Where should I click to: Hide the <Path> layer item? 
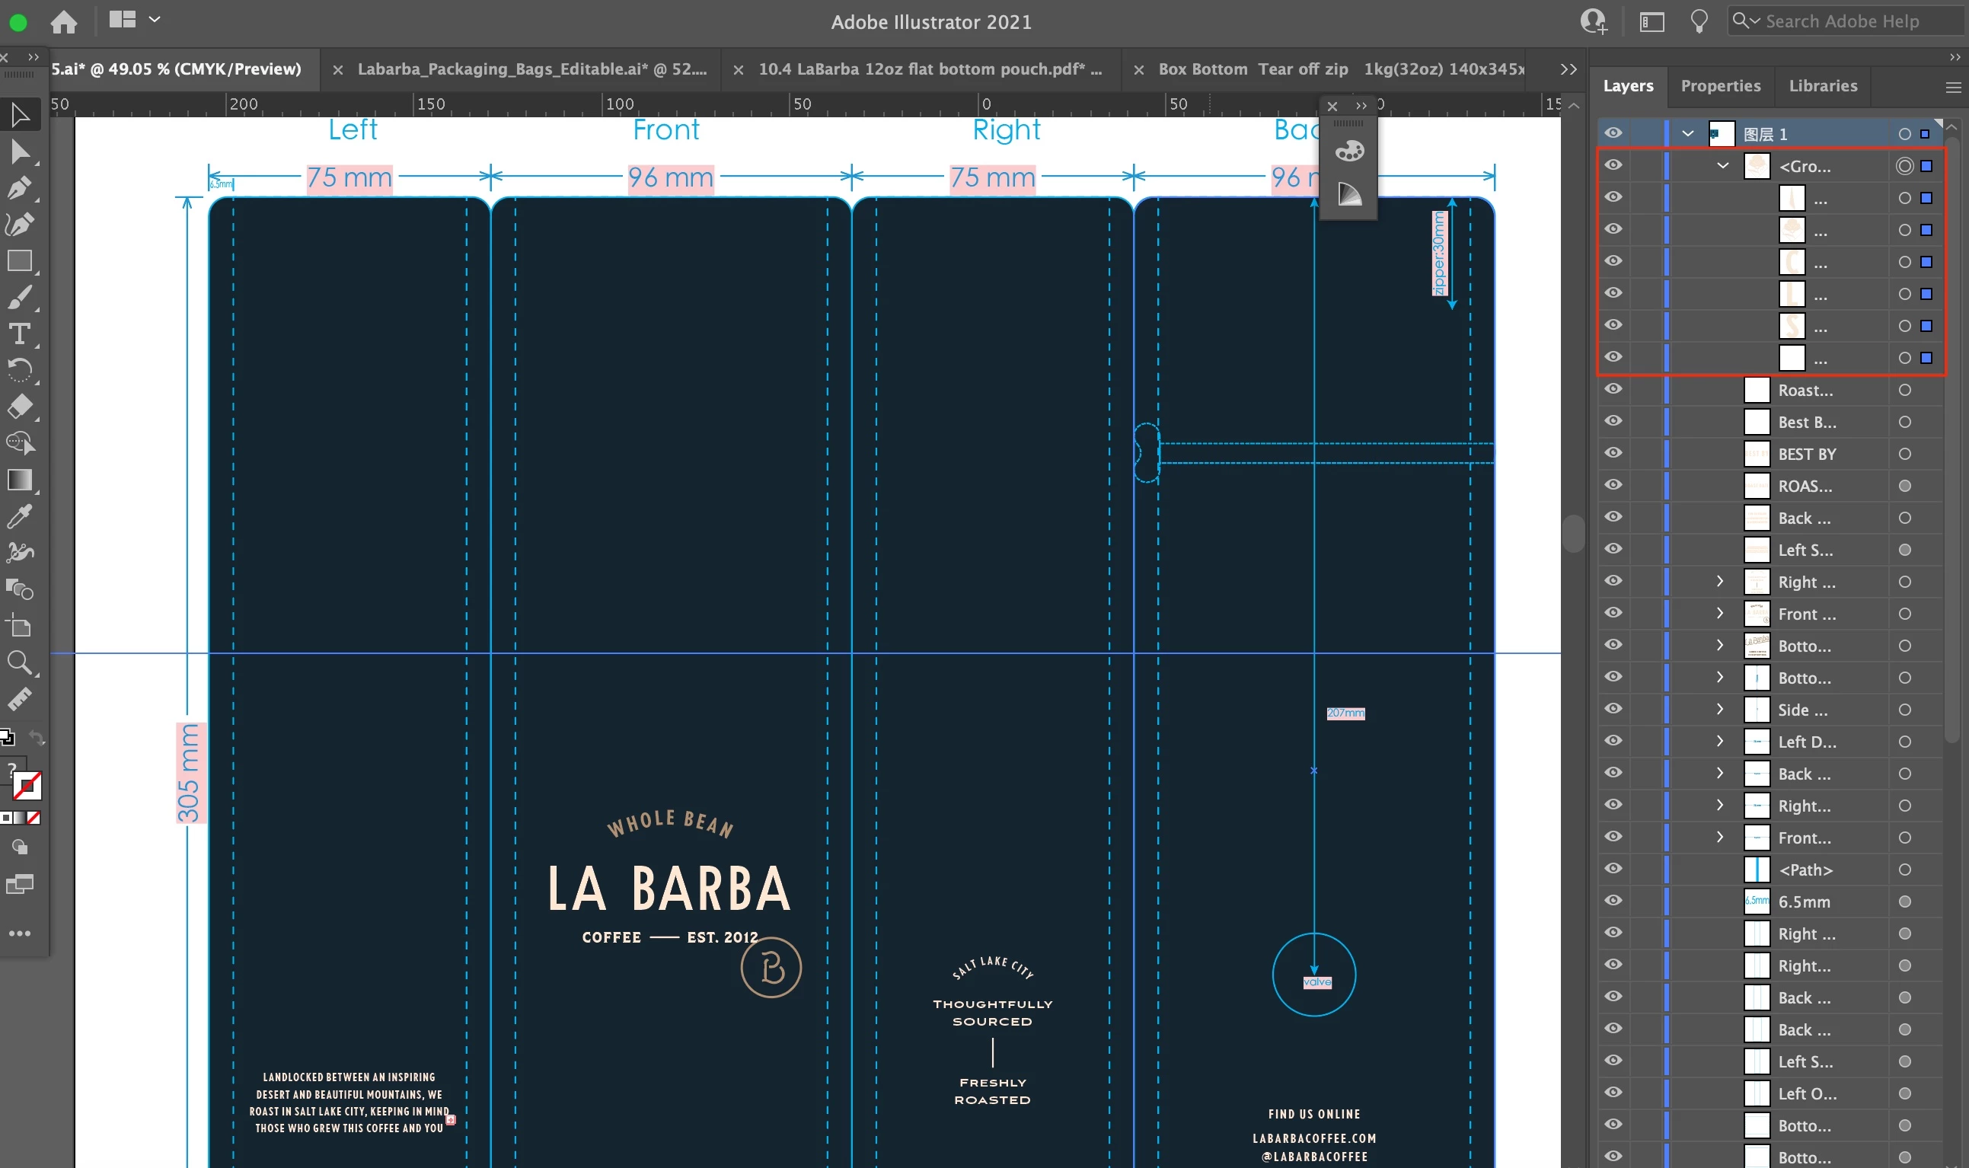(1613, 869)
